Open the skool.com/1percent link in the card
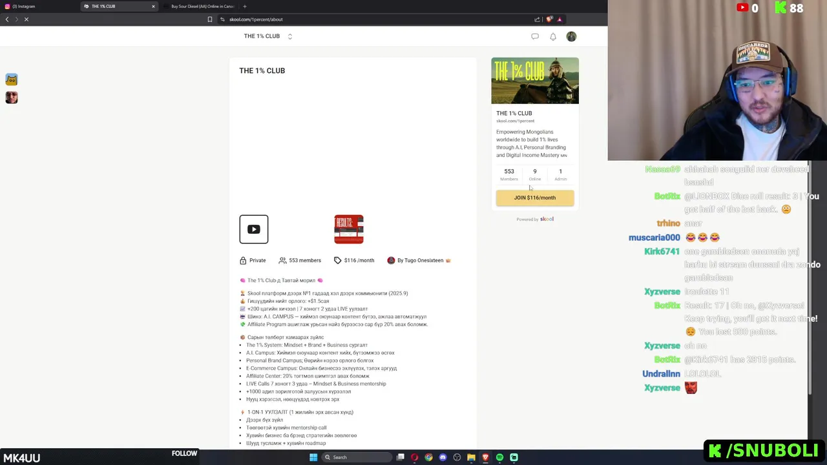827x465 pixels. 515,121
